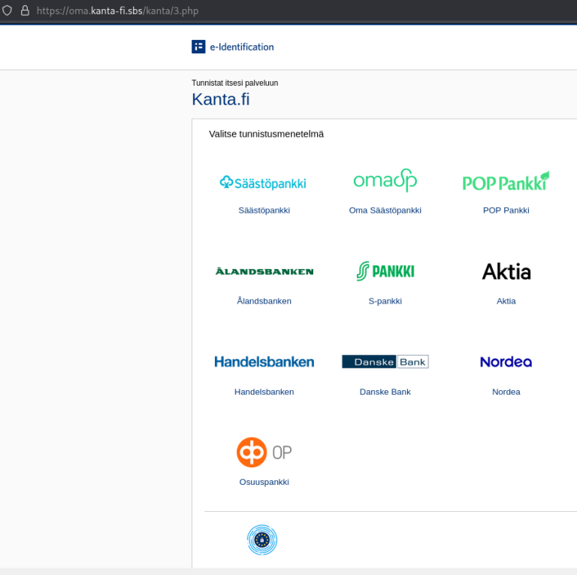Click the orange OP logo

coord(264,452)
